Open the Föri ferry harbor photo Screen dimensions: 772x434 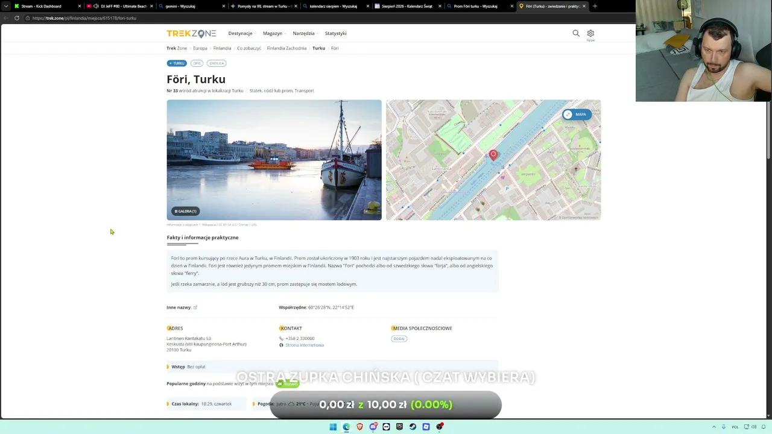pos(274,160)
